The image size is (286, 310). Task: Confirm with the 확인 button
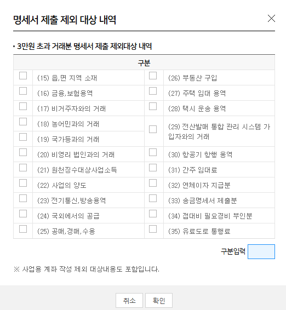[159, 301]
